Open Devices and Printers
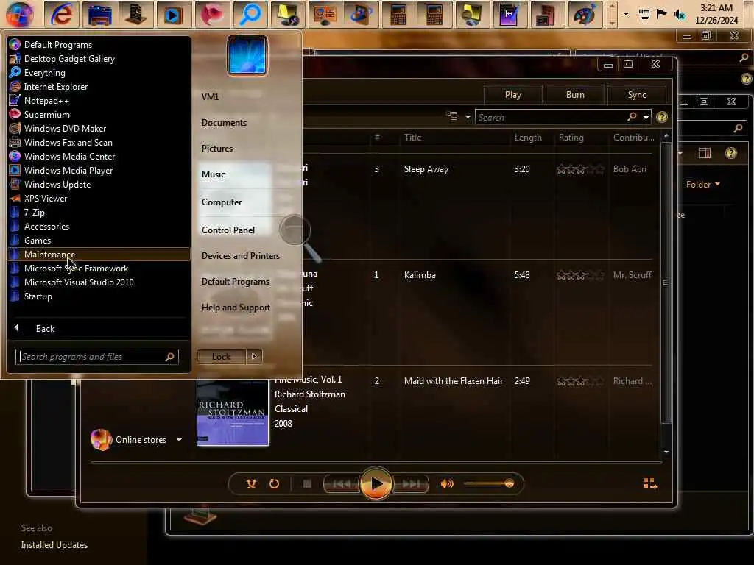Screen dimensions: 754x565 (241, 255)
